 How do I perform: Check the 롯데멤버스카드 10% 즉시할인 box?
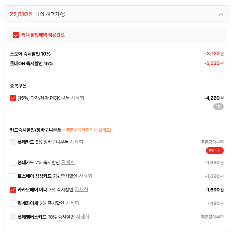(x=13, y=217)
